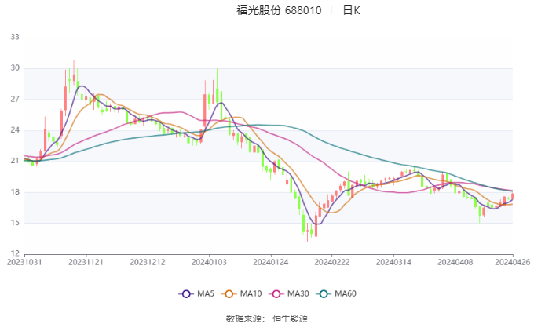Screen dimensions: 534x324
Task: Click the 12 y-axis value label
Action: pyautogui.click(x=15, y=253)
